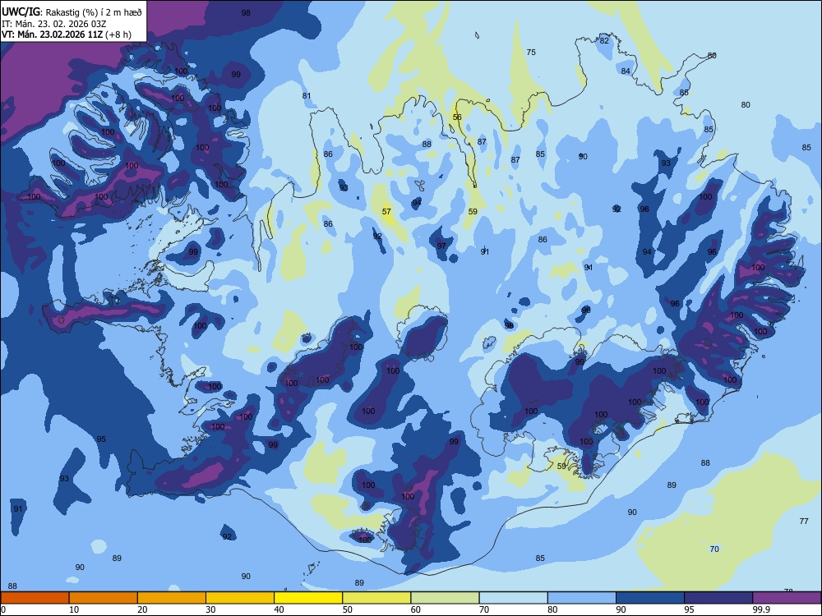822x616 pixels.
Task: Click the title 'Rakastig (%) í 2 m hæð'
Action: point(94,12)
